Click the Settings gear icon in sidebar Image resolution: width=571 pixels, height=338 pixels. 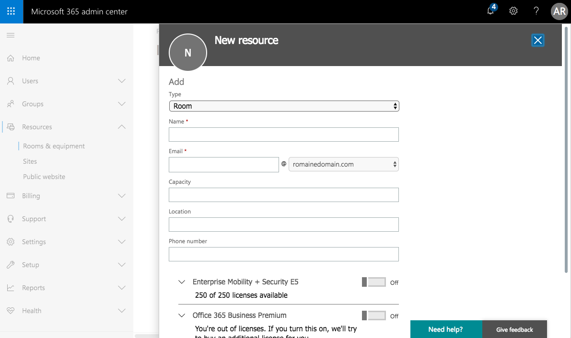coord(11,242)
